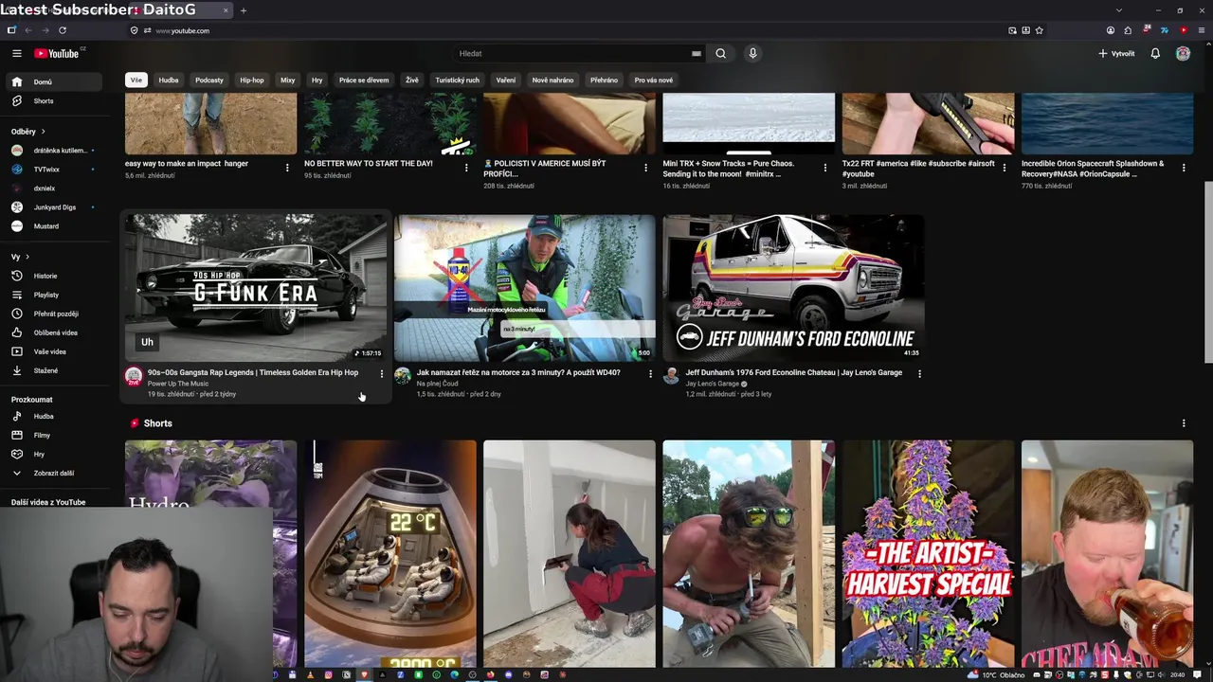Open Vaše videa
1213x682 pixels.
(55, 351)
